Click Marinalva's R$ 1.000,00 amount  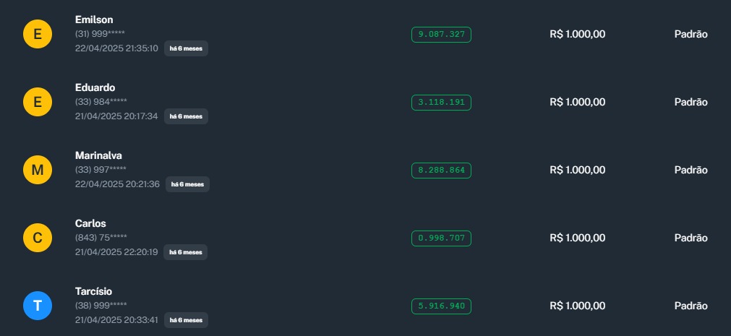click(x=577, y=170)
